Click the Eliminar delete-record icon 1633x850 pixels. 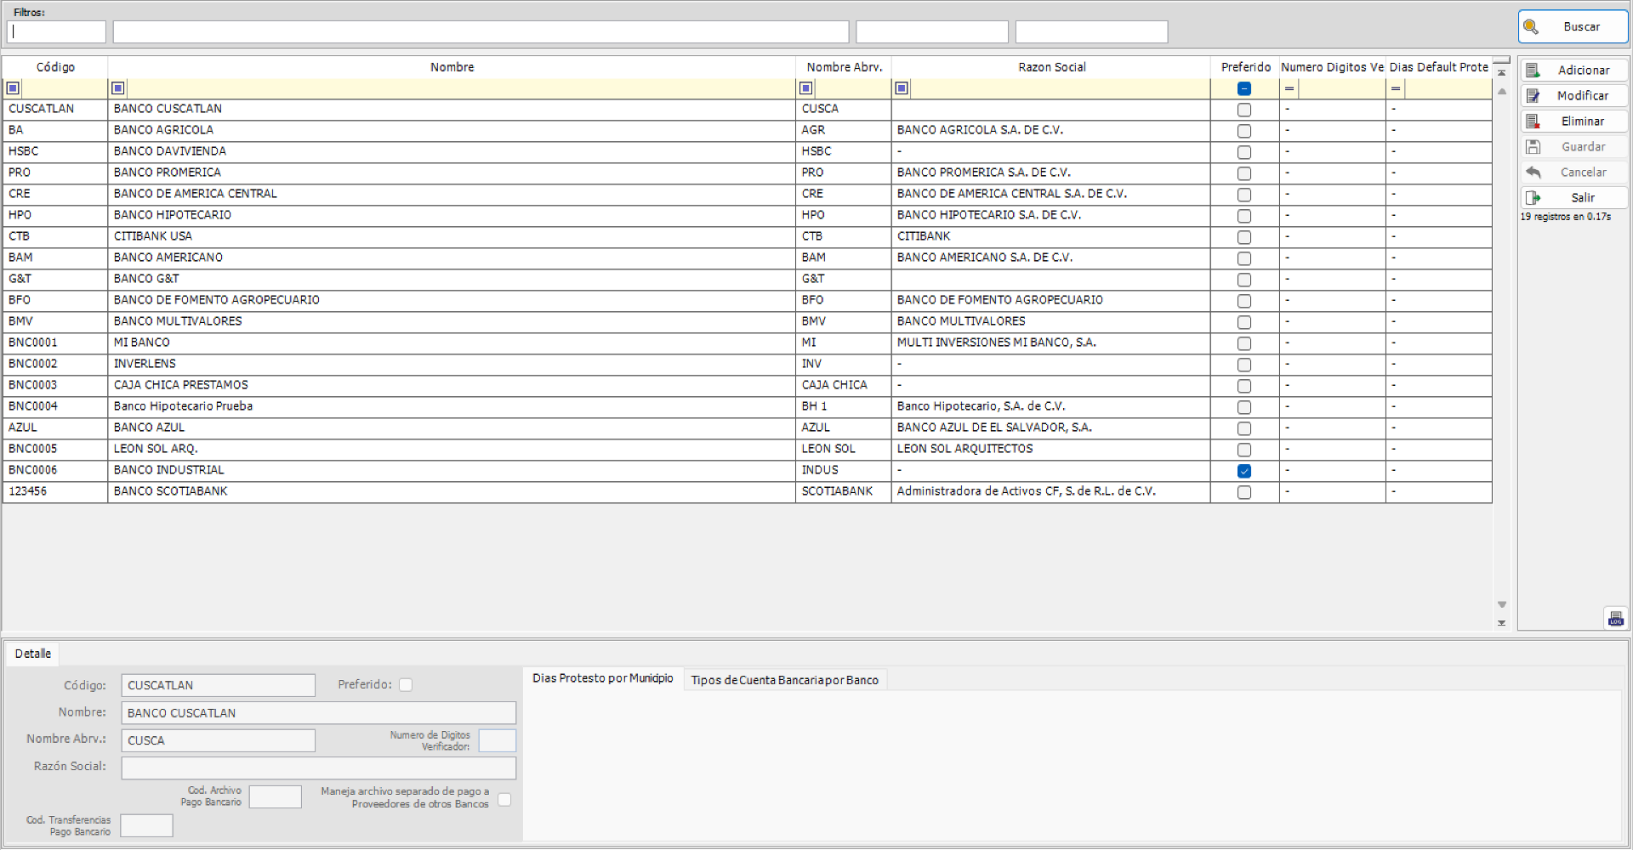click(1534, 121)
